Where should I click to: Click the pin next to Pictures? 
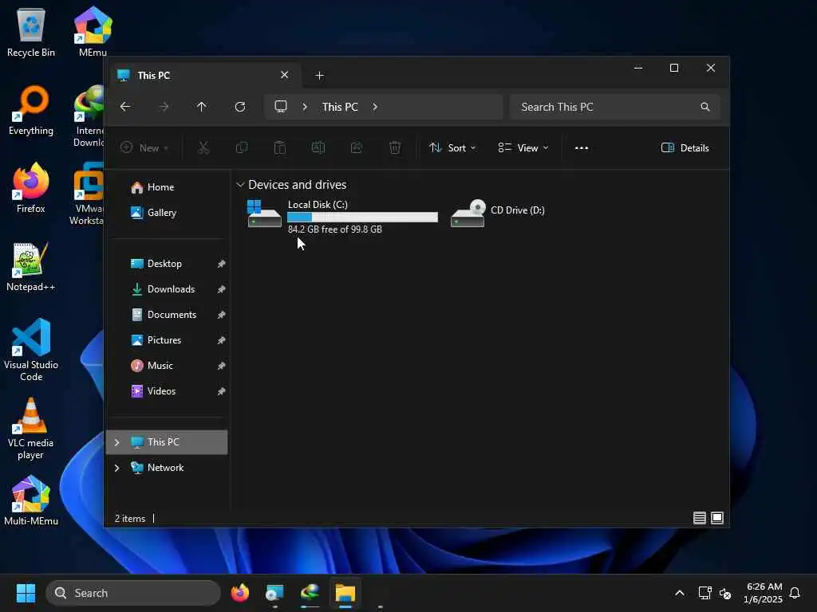[222, 340]
